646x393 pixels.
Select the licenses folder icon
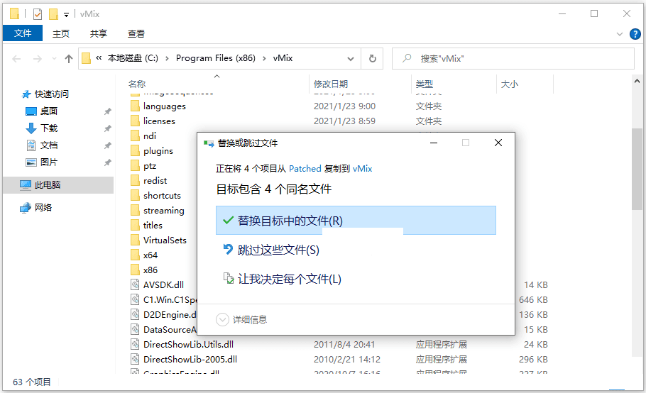pyautogui.click(x=135, y=121)
